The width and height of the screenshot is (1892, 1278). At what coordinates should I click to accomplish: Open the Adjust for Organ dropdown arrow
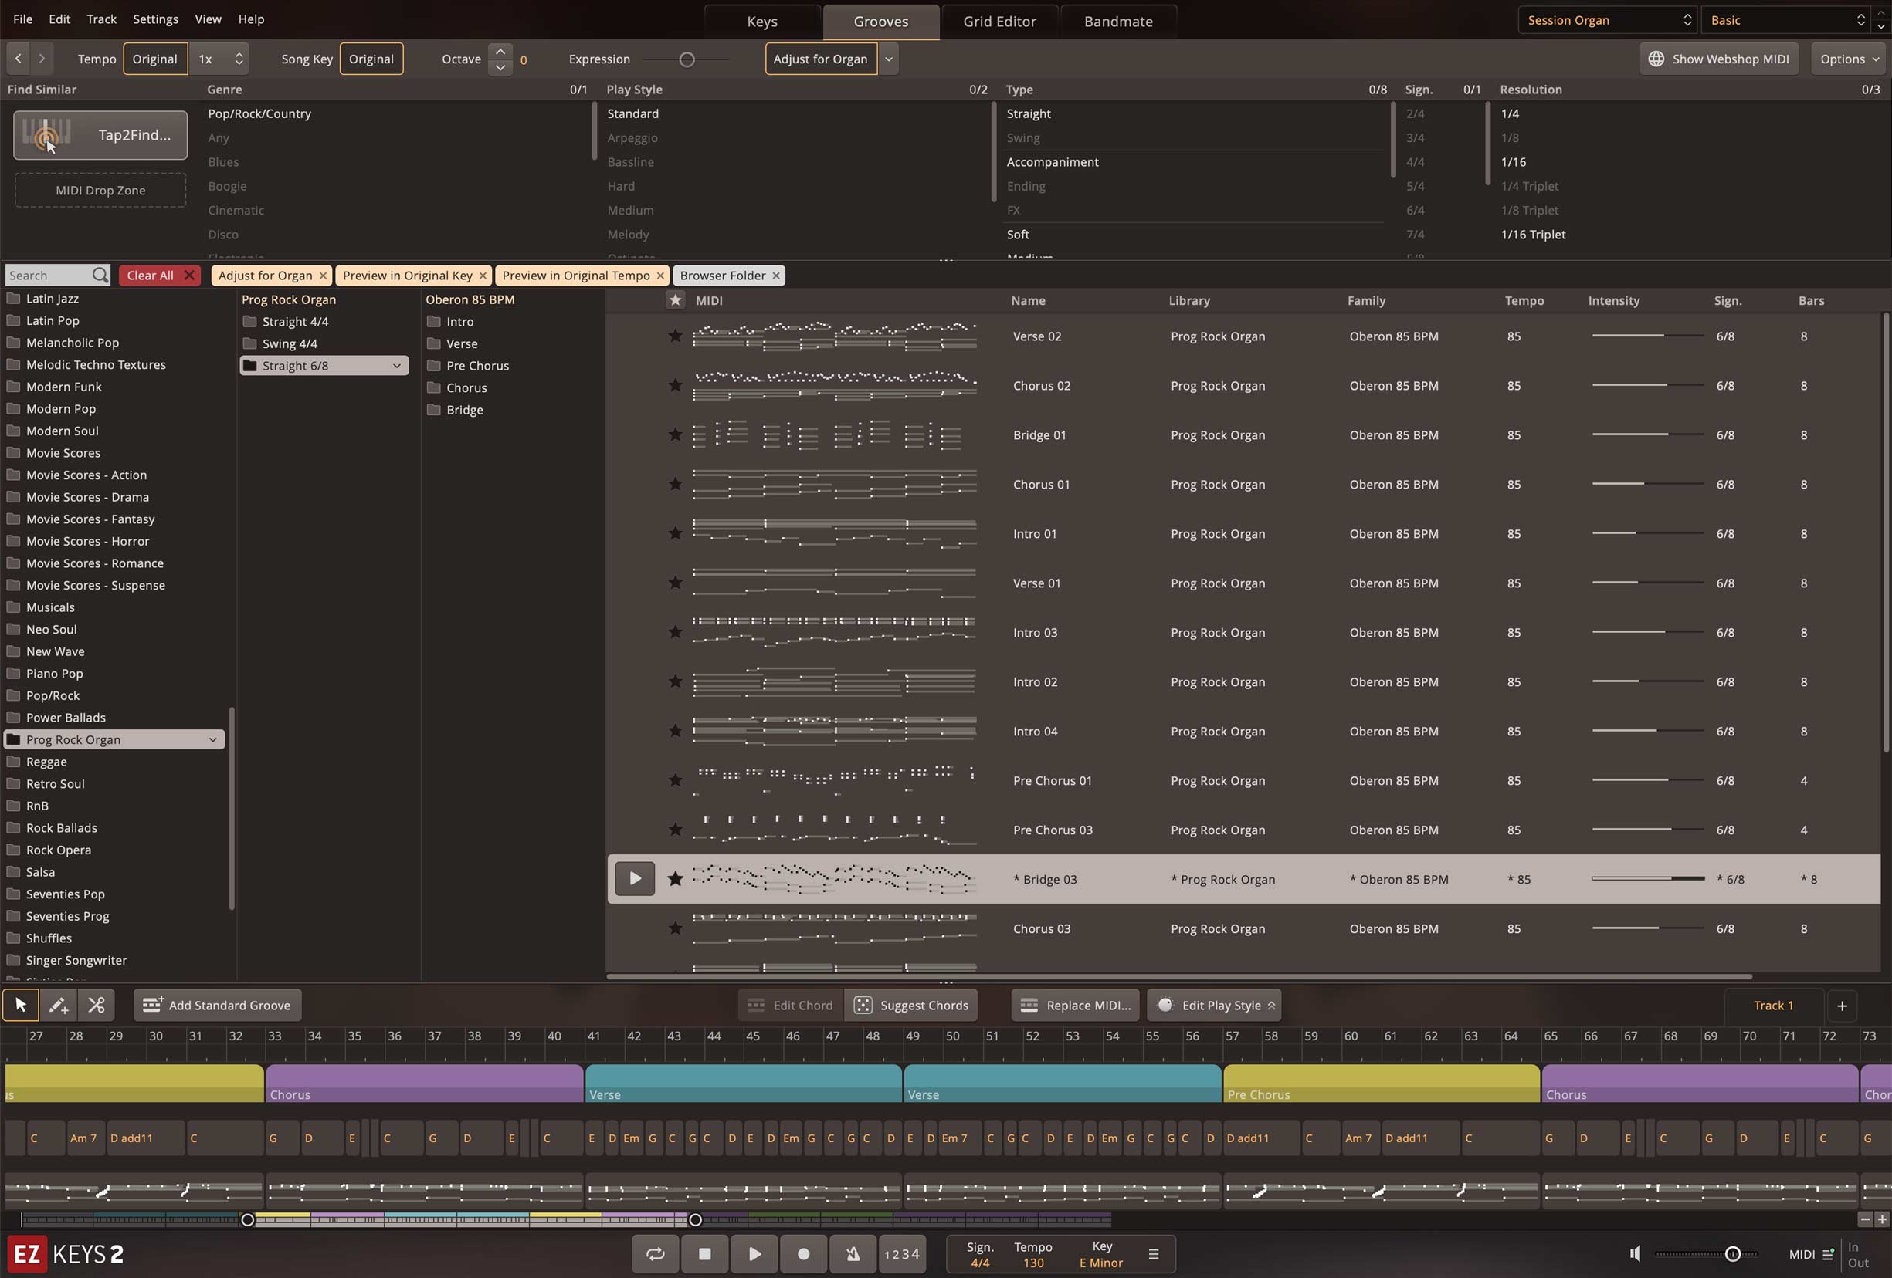(888, 59)
